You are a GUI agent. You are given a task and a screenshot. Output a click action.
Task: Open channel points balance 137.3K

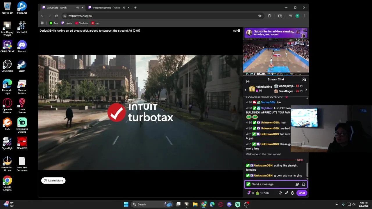click(x=262, y=193)
